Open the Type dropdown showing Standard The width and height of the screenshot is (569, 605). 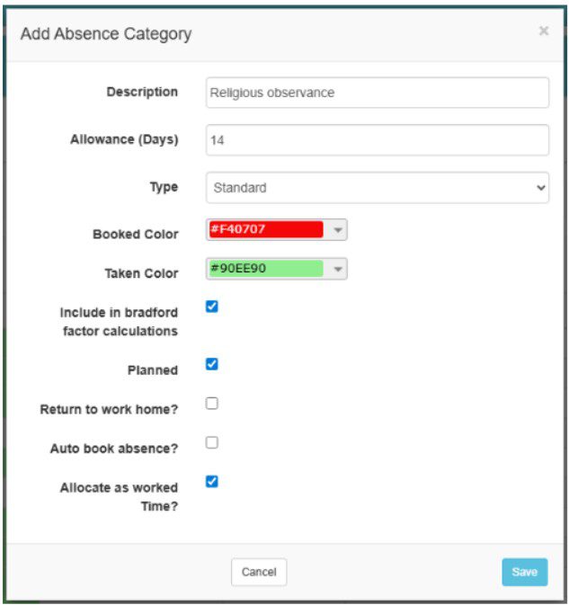(x=377, y=188)
